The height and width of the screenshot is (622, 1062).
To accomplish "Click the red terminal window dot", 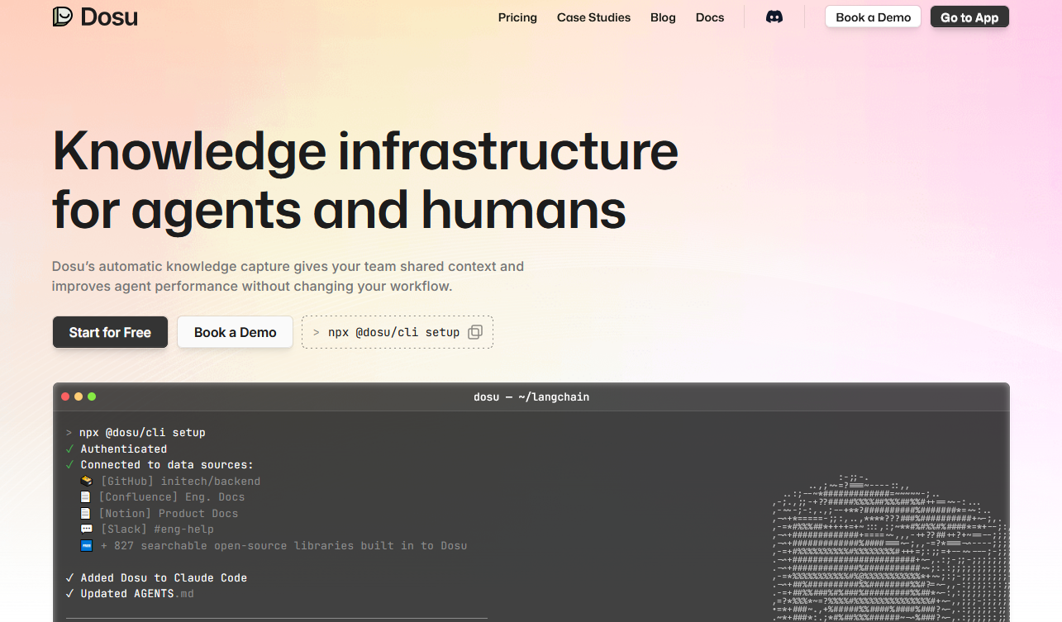I will pyautogui.click(x=65, y=396).
